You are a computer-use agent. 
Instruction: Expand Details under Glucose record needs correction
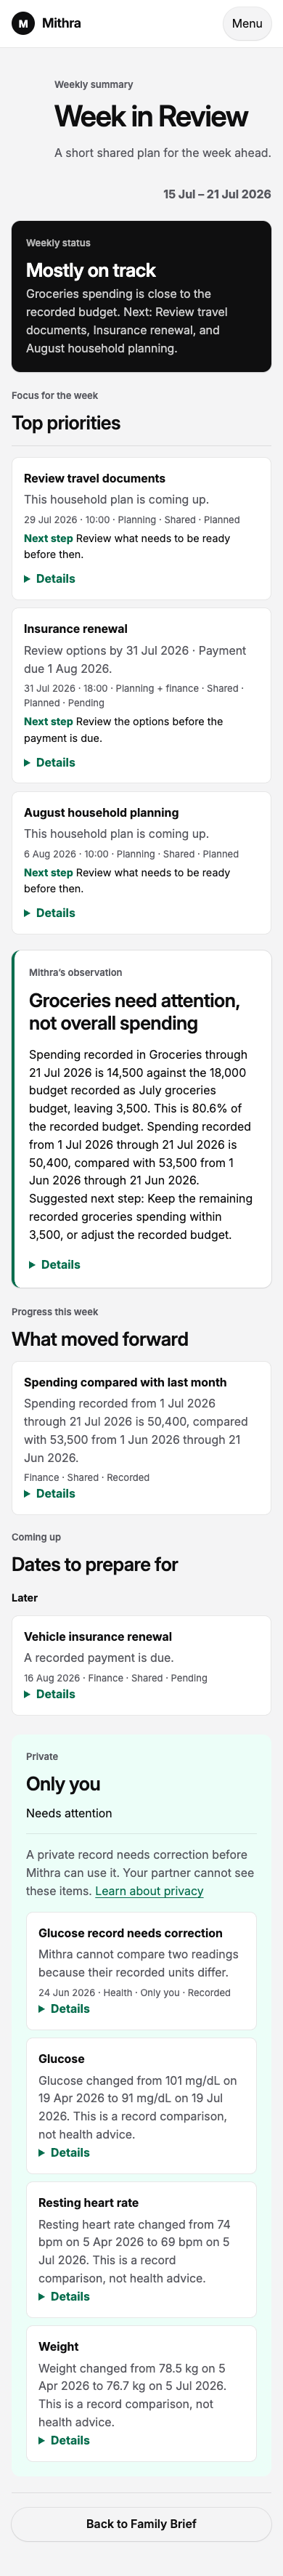64,2009
